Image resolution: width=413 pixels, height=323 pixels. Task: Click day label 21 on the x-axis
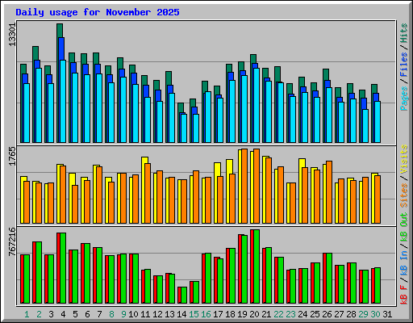[x=266, y=314]
